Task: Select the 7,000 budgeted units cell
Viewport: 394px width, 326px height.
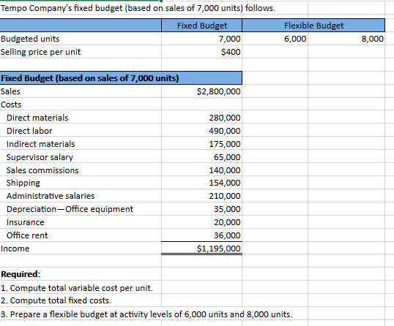Action: pos(202,39)
